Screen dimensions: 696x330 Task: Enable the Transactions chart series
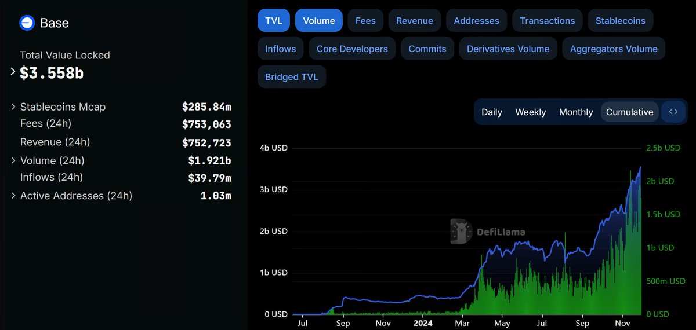tap(548, 20)
